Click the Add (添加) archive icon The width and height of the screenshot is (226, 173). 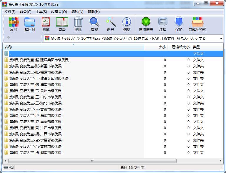[14, 22]
